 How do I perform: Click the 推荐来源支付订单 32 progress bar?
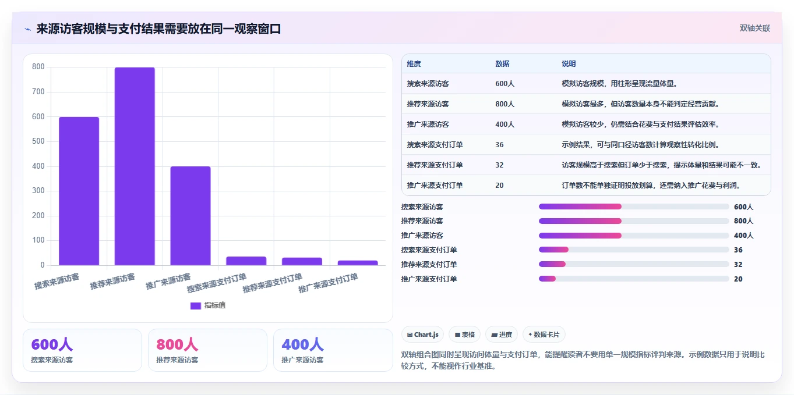634,264
